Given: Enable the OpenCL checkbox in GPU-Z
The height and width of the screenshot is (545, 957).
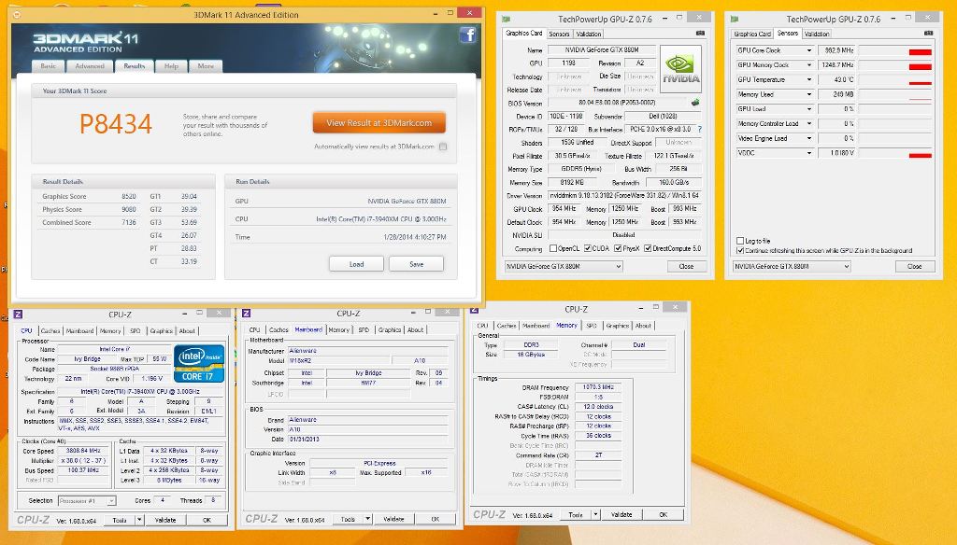Looking at the screenshot, I should point(553,249).
